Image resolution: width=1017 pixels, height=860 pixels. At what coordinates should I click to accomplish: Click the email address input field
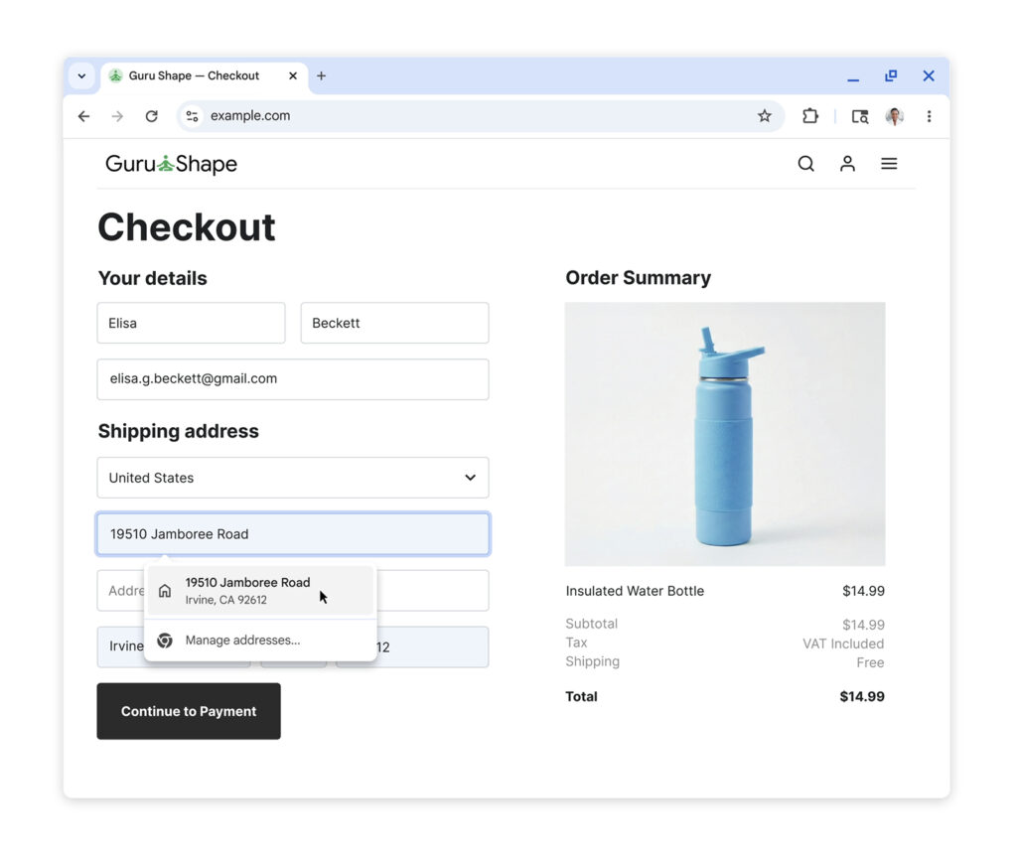[293, 379]
